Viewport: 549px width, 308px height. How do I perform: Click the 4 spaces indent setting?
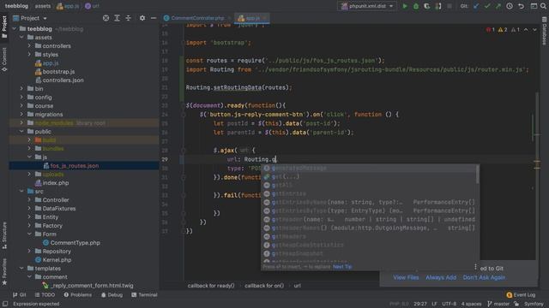click(x=471, y=304)
